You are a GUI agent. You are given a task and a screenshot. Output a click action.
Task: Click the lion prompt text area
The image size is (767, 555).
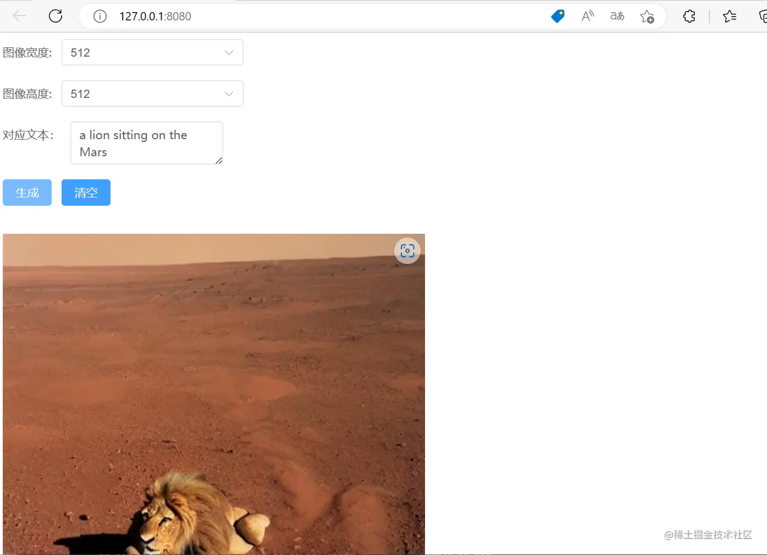click(147, 143)
